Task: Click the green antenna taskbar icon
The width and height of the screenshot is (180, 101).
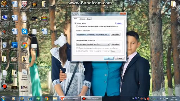Action: click(38, 98)
